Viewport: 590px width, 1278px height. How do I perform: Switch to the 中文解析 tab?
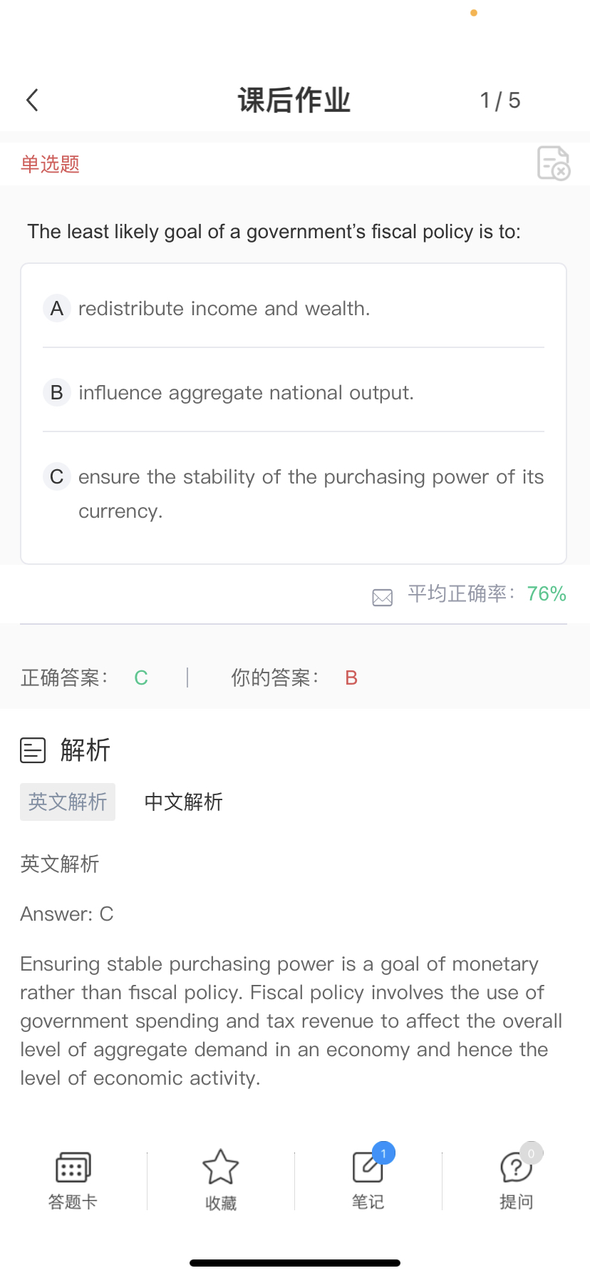(183, 802)
